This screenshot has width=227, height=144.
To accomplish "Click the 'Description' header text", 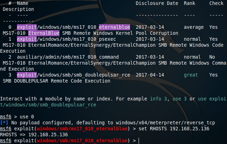I will coord(18,9).
